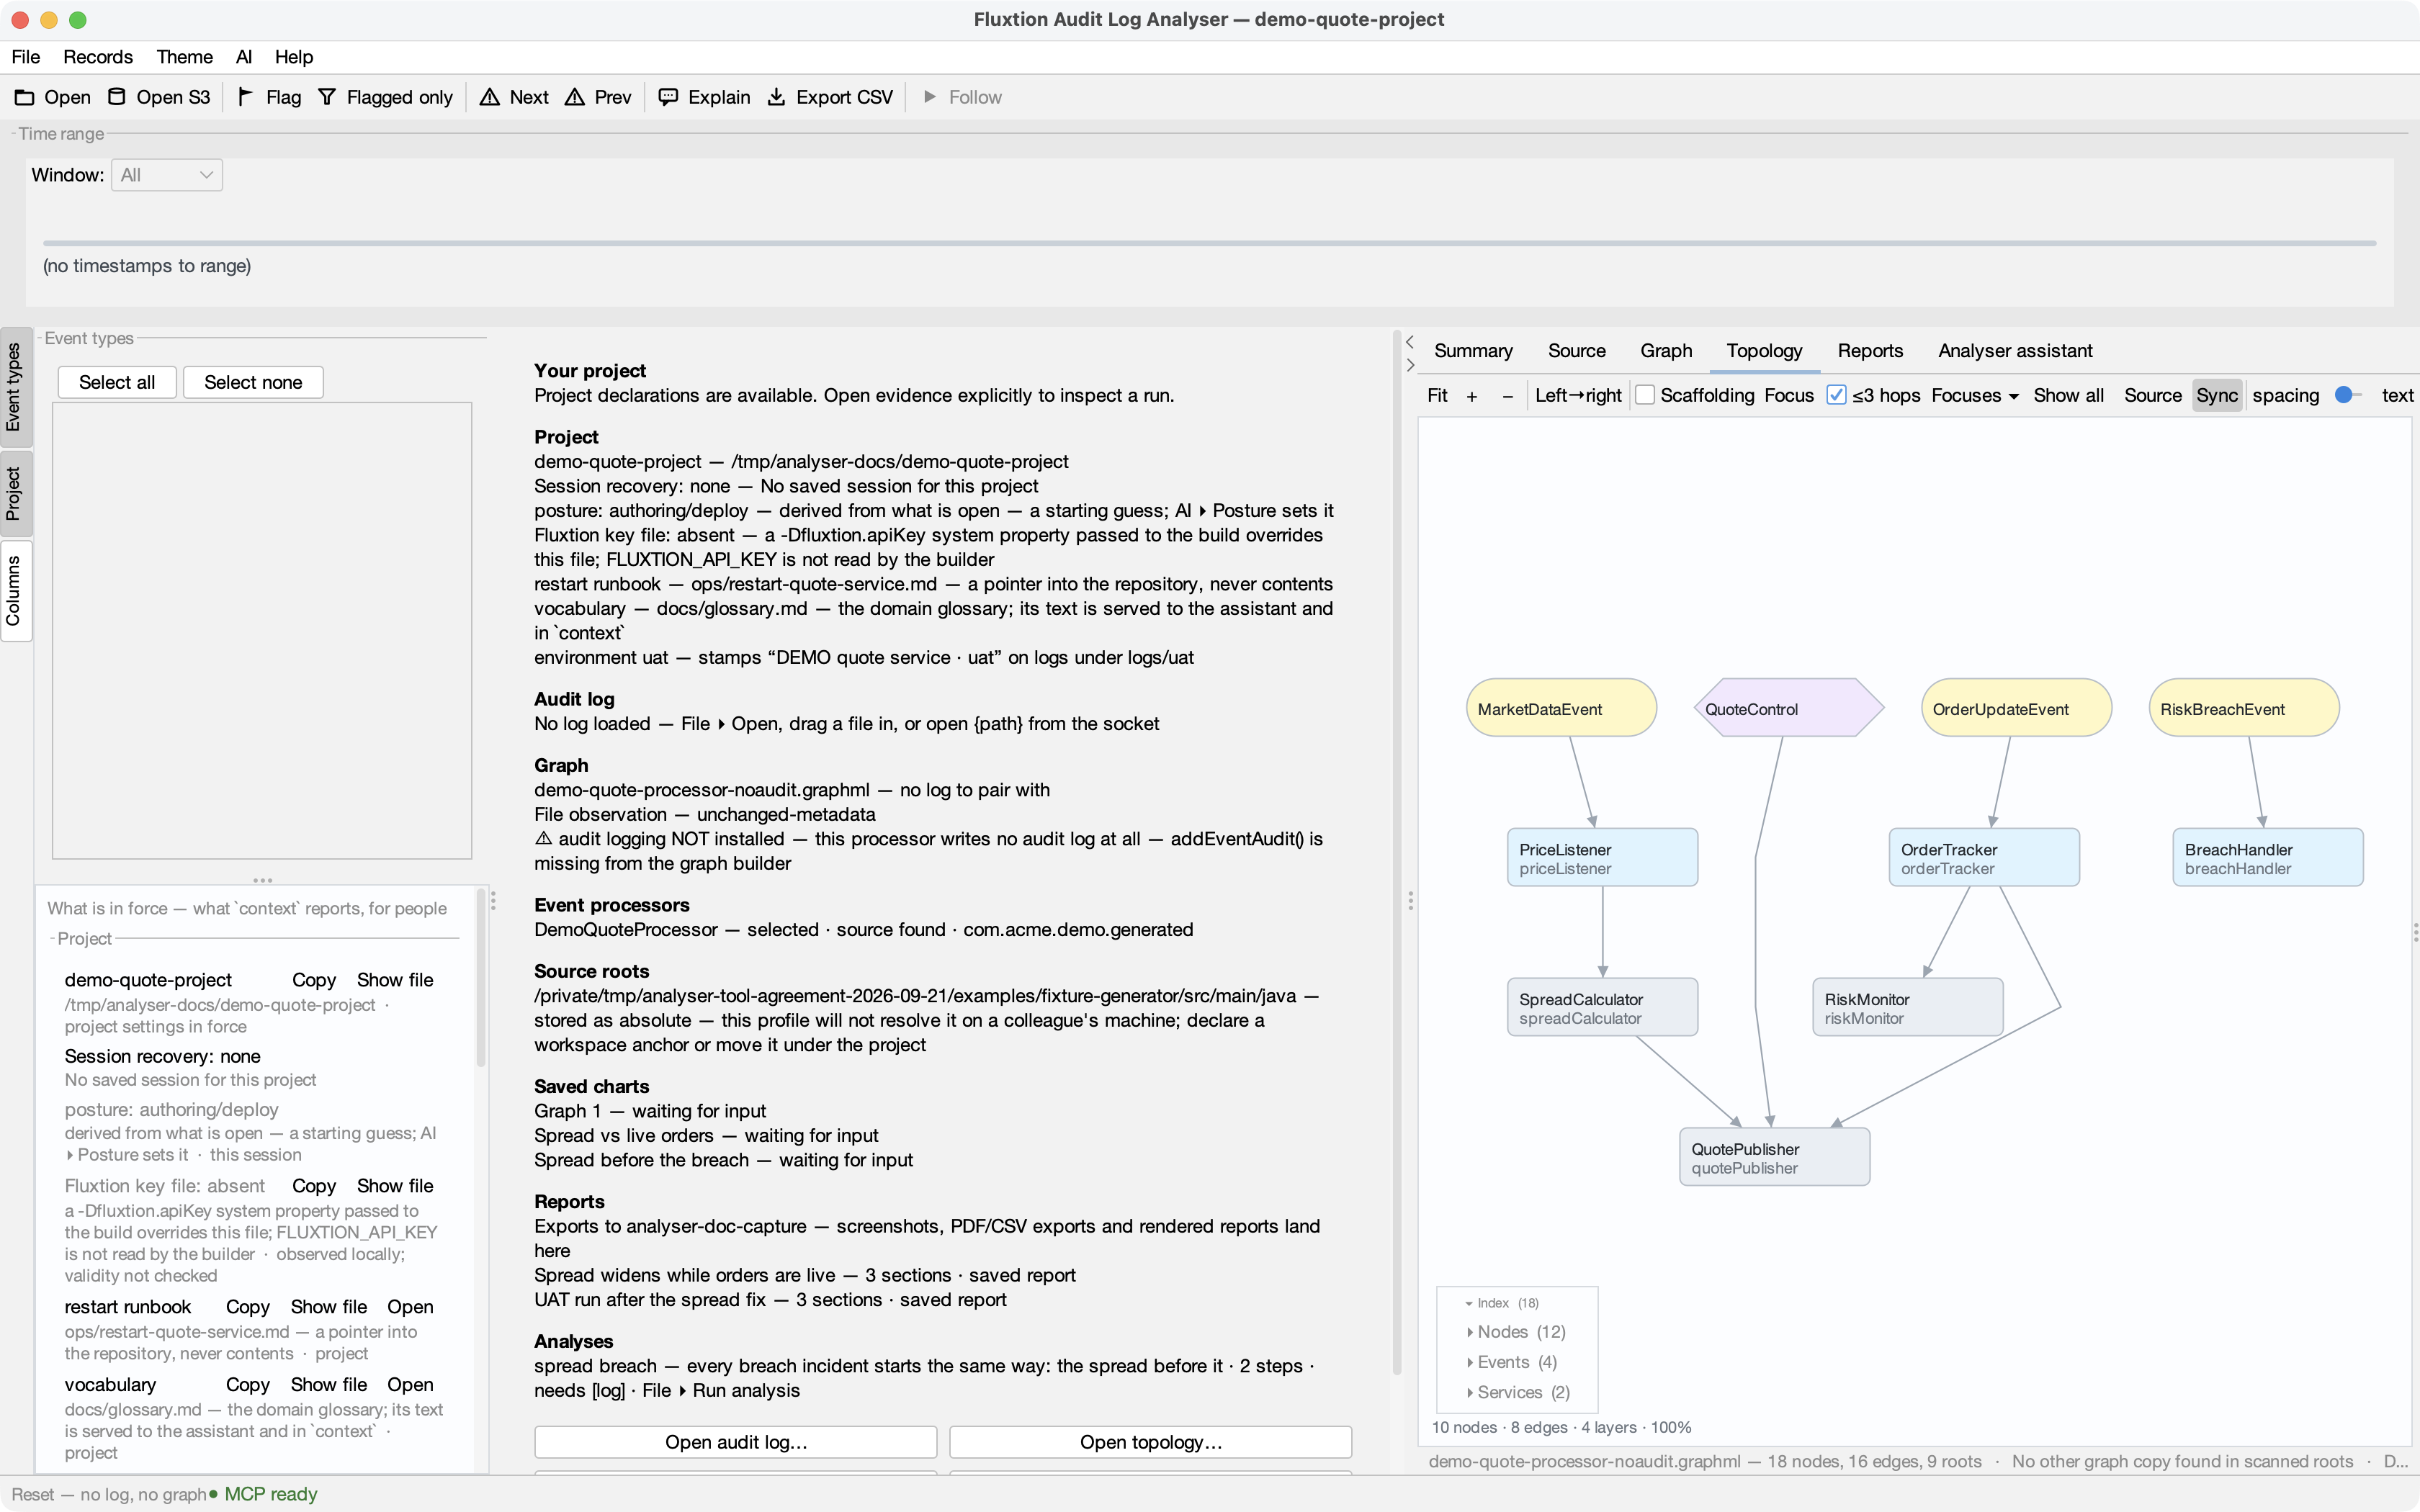
Task: Click the Explain speech bubble icon
Action: (x=668, y=97)
